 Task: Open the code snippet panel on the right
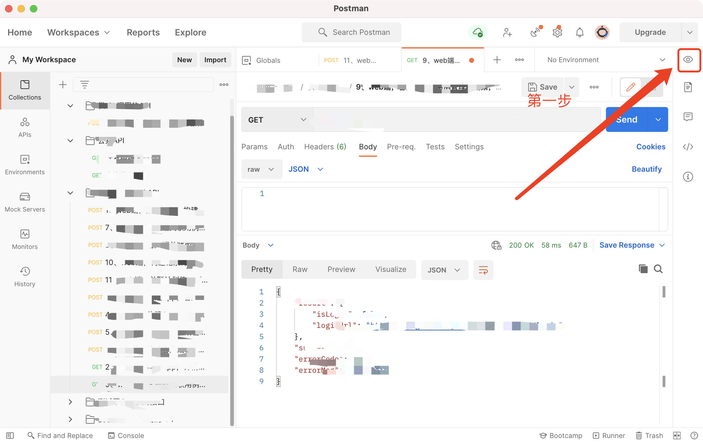point(688,147)
